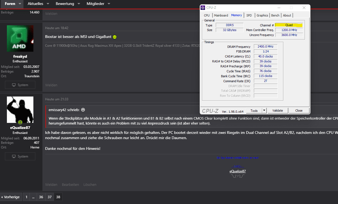Switch to the CPU tab in CPU-Z
The height and width of the screenshot is (204, 338).
click(x=207, y=15)
